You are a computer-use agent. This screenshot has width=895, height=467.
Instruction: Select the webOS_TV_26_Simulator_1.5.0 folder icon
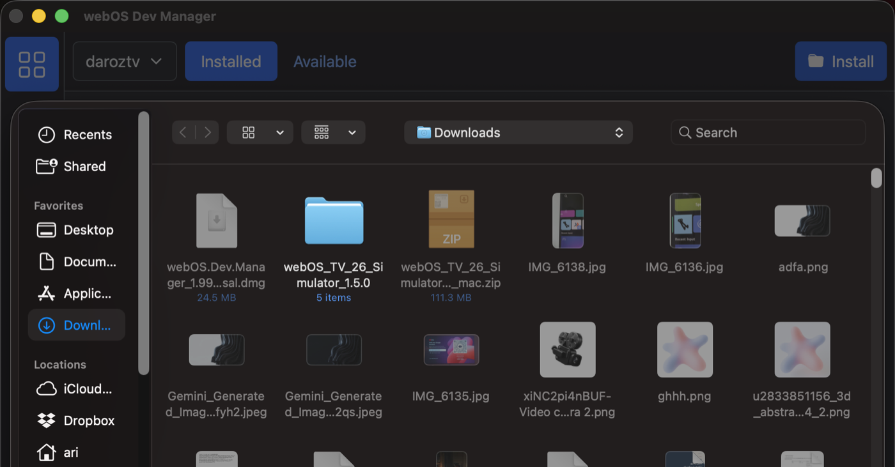pyautogui.click(x=334, y=220)
